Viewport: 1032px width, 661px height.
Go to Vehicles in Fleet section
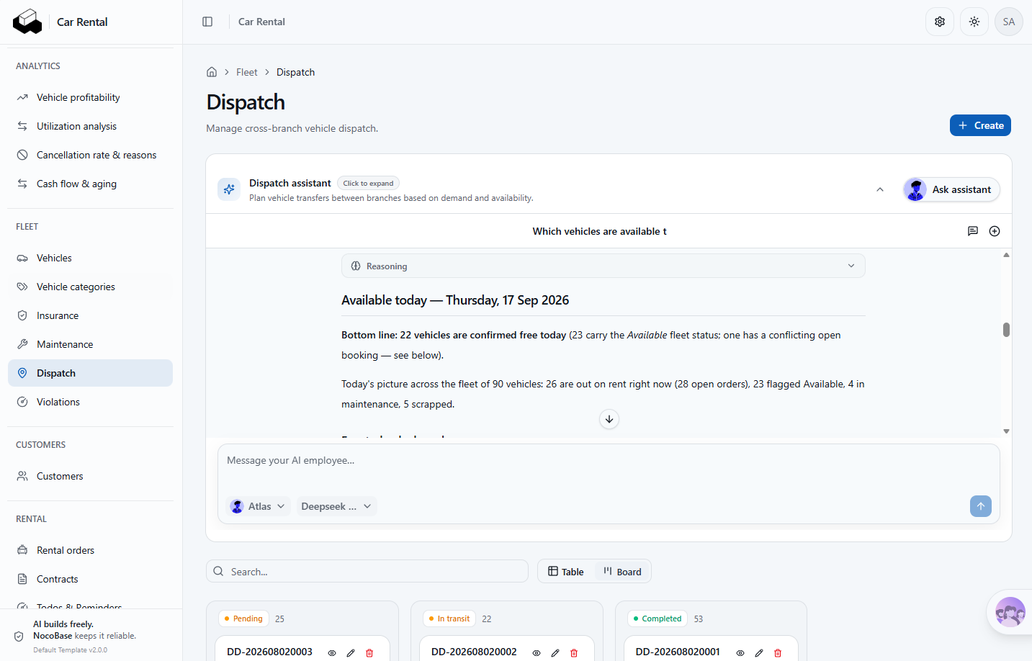[x=90, y=258]
